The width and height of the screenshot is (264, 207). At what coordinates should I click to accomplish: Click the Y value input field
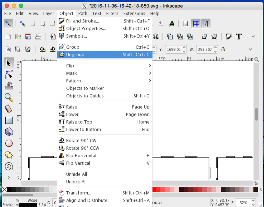[174, 49]
